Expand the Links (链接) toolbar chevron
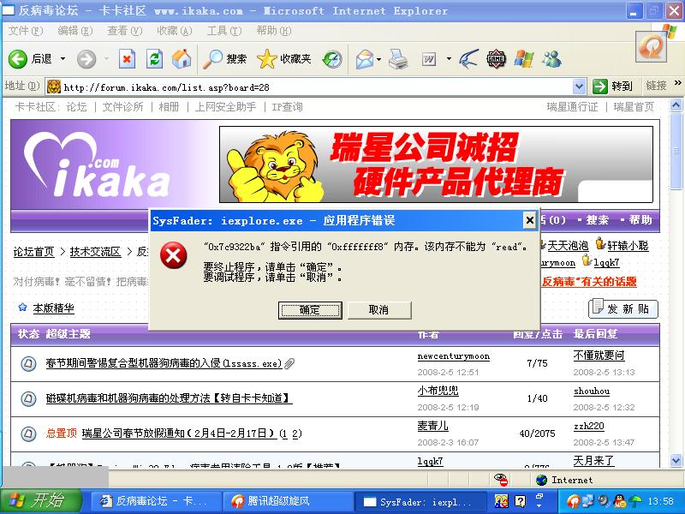 677,83
